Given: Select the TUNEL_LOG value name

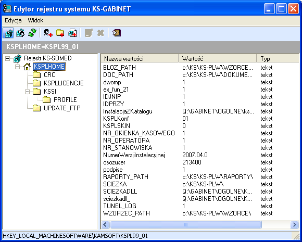Looking at the screenshot, I should (x=120, y=206).
